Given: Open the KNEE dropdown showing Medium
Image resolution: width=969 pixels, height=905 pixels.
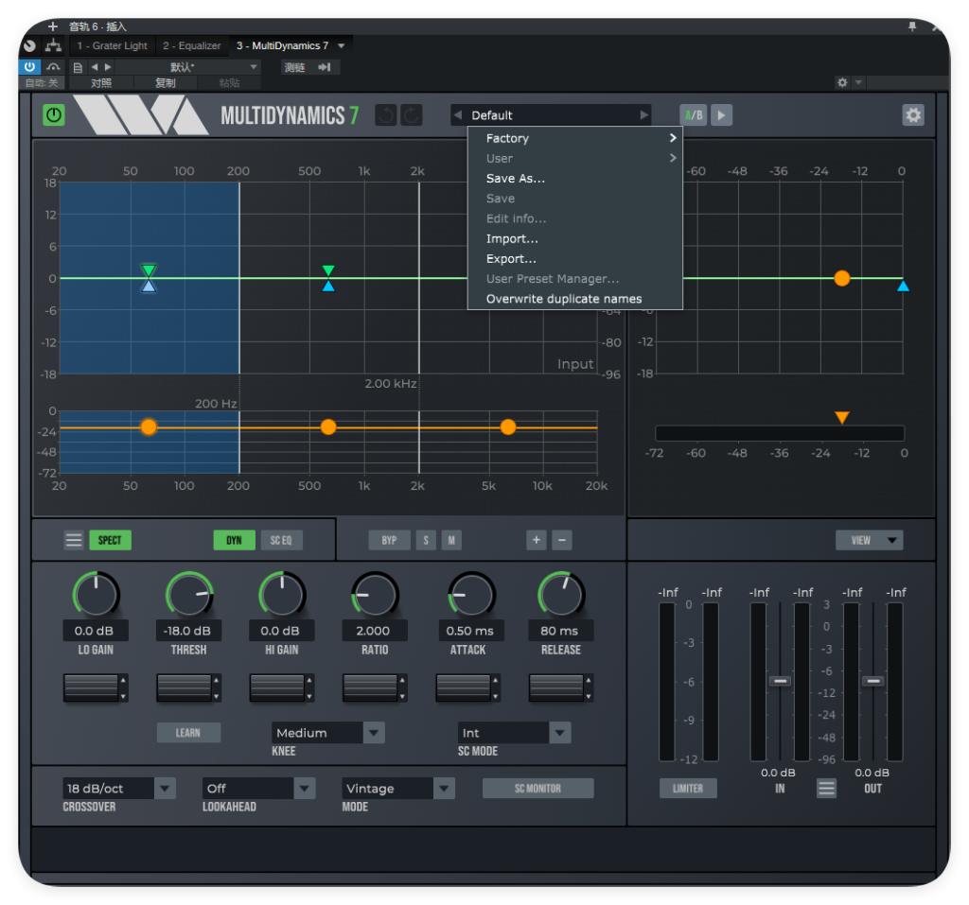Looking at the screenshot, I should point(328,733).
